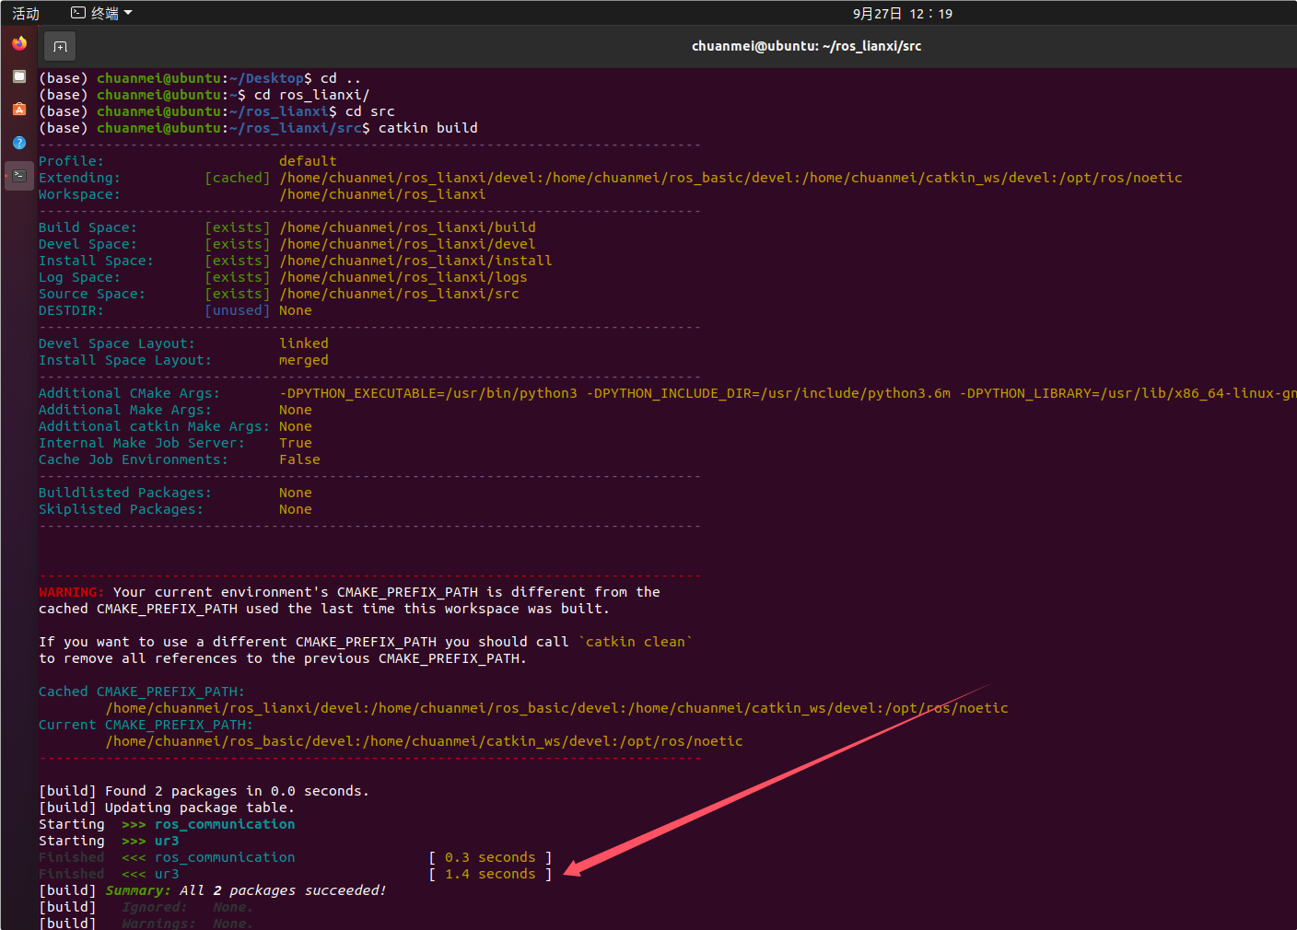Click the ros_communication package name
This screenshot has height=930, width=1297.
[224, 823]
